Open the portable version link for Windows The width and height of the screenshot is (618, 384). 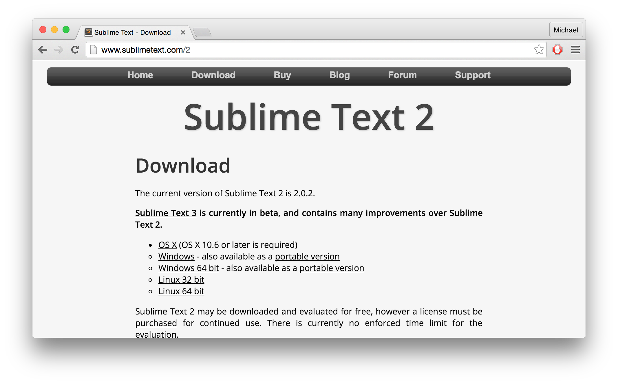[x=307, y=256]
